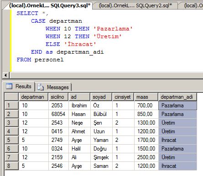203x176 pixels.
Task: Click the cell containing Ahmet
Action: (x=79, y=131)
